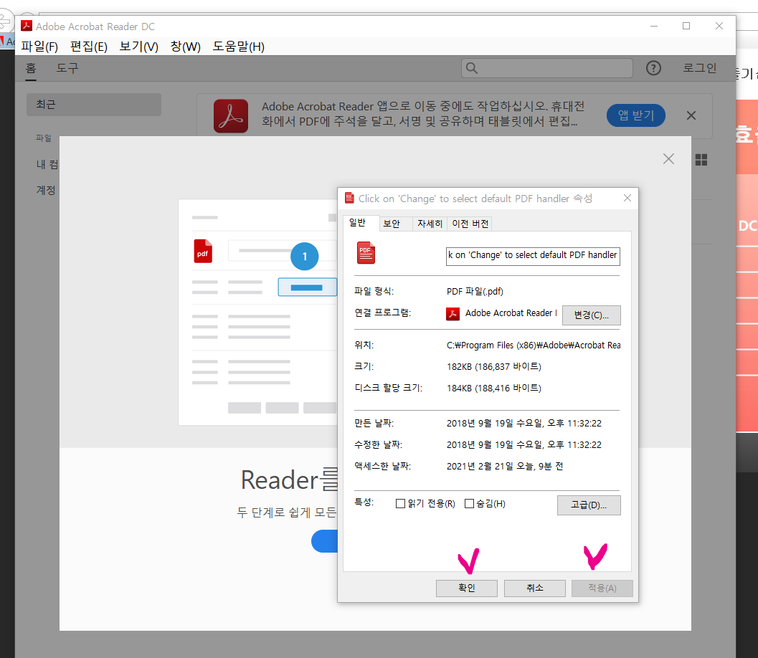Open the 도움말(H) menu
The width and height of the screenshot is (758, 658).
(239, 47)
